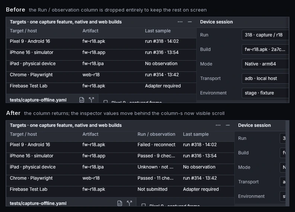The width and height of the screenshot is (295, 212).
Task: Collapse the Targets panel in the After view
Action: click(x=228, y=125)
